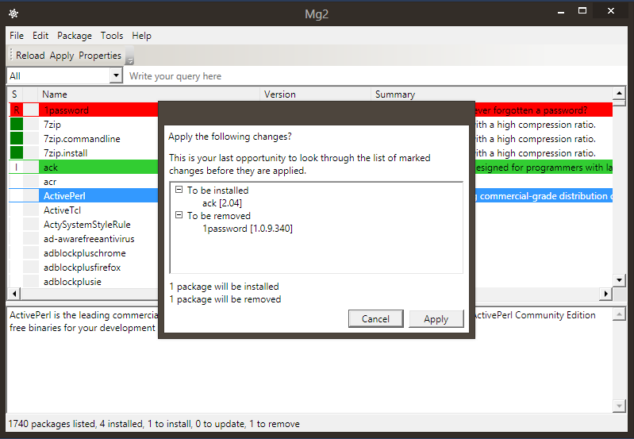This screenshot has width=634, height=439.
Task: Select '1password [1.0.9.340]' in the changes tree
Action: pos(248,229)
